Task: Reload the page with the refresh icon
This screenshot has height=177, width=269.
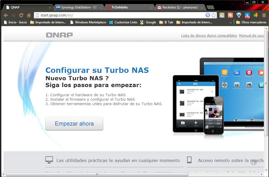Action: pos(21,15)
